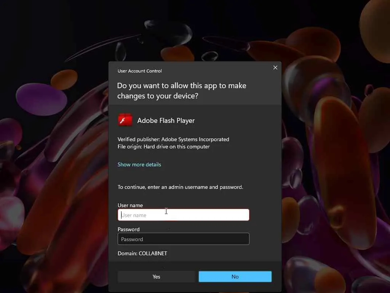Image resolution: width=390 pixels, height=293 pixels.
Task: Select the Password input field
Action: tap(183, 239)
